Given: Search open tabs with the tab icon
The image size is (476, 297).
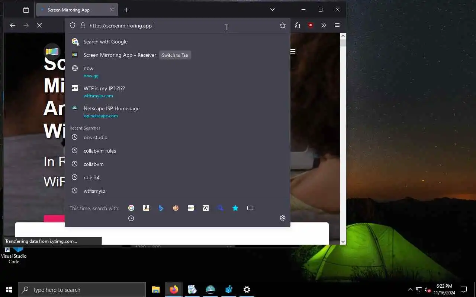Looking at the screenshot, I should pos(250,208).
